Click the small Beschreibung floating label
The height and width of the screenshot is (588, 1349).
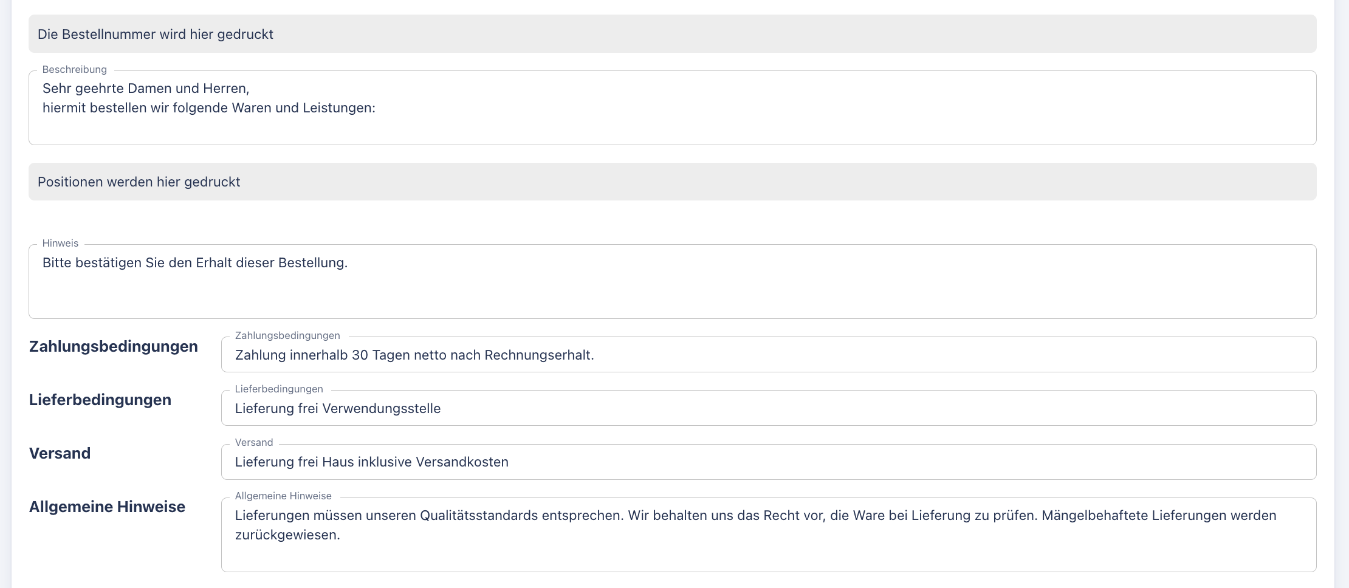click(74, 69)
